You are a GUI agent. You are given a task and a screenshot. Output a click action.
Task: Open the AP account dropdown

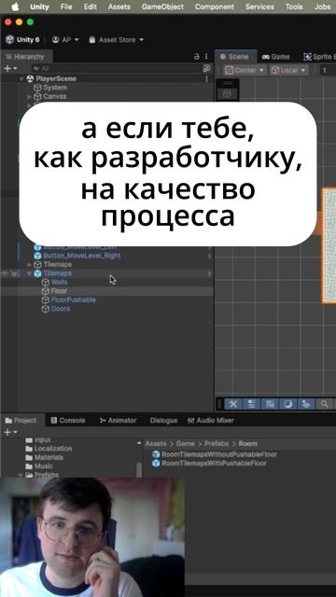point(65,39)
